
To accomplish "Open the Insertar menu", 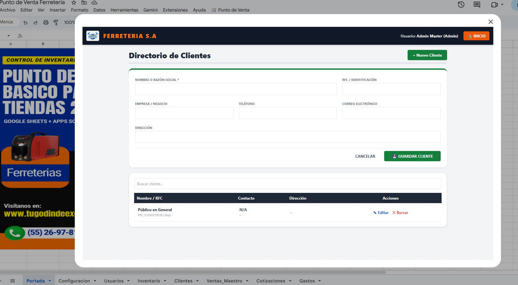I will tap(58, 10).
